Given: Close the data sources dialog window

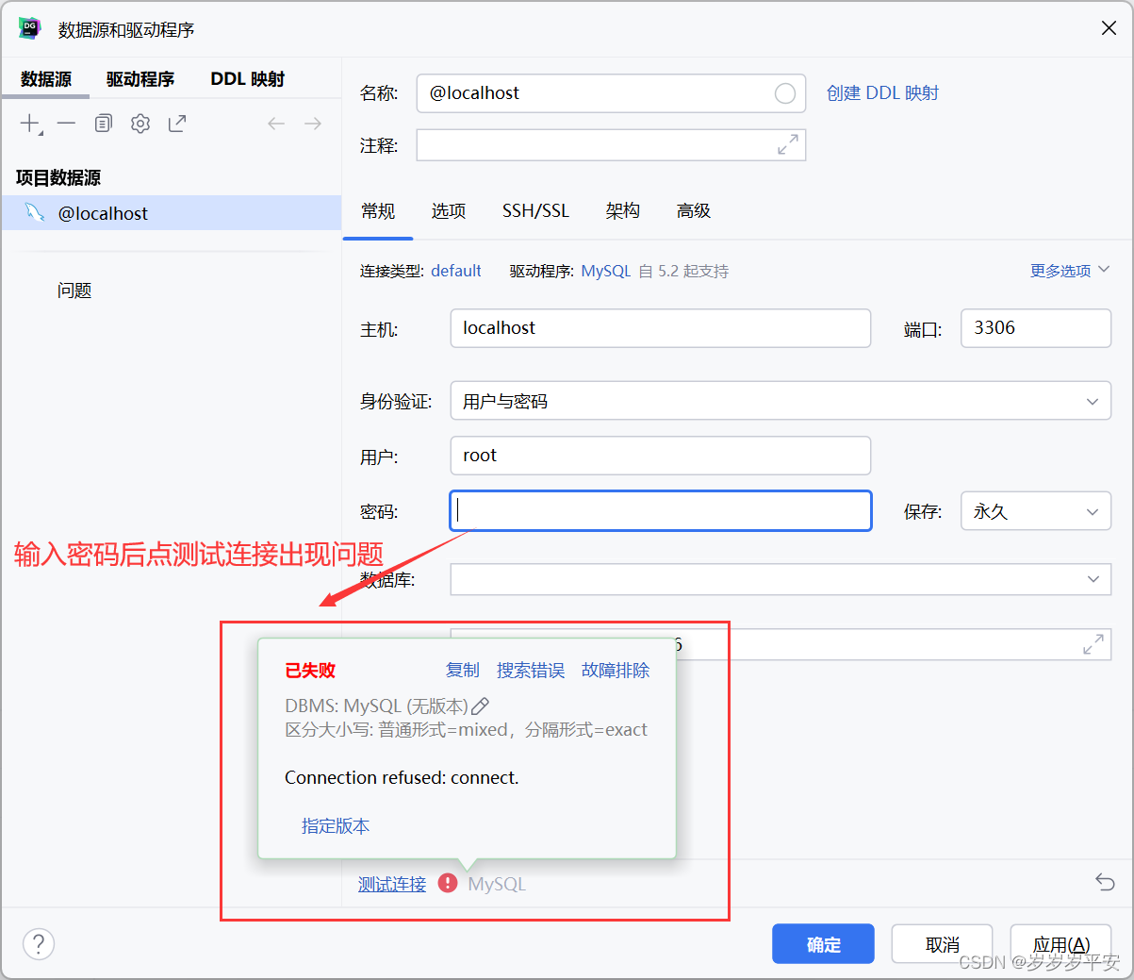Looking at the screenshot, I should pos(1109,28).
